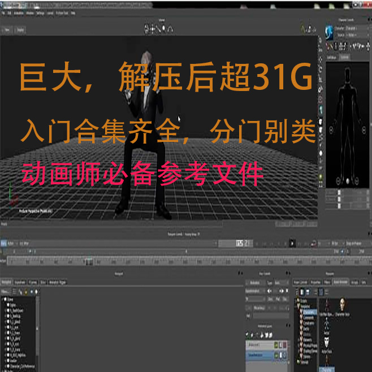Toggle the green mute icon on AnimLayer1
Viewport: 372px width, 372px height.
click(x=276, y=345)
